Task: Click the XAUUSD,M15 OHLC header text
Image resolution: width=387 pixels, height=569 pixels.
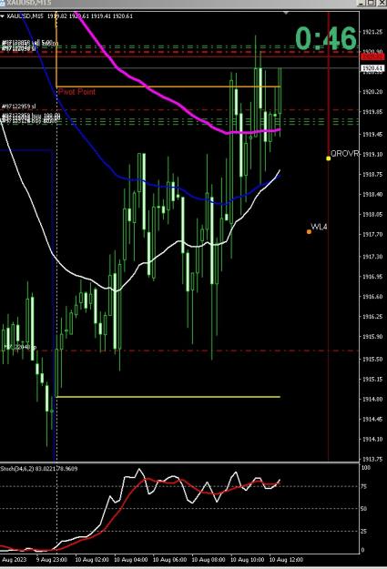Action: (x=70, y=16)
